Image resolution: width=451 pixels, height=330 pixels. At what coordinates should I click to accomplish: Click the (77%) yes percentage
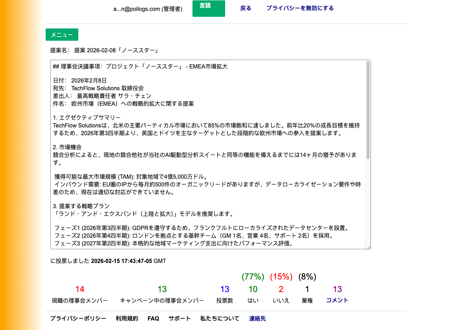(x=253, y=277)
